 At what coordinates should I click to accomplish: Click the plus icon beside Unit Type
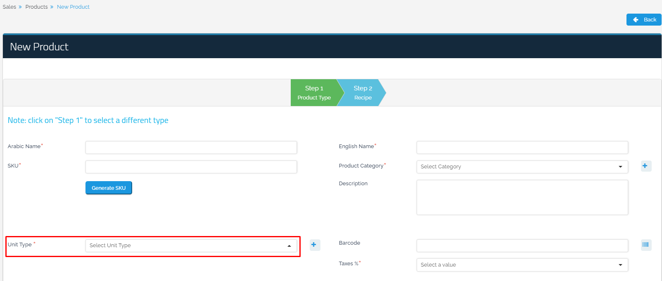tap(314, 245)
